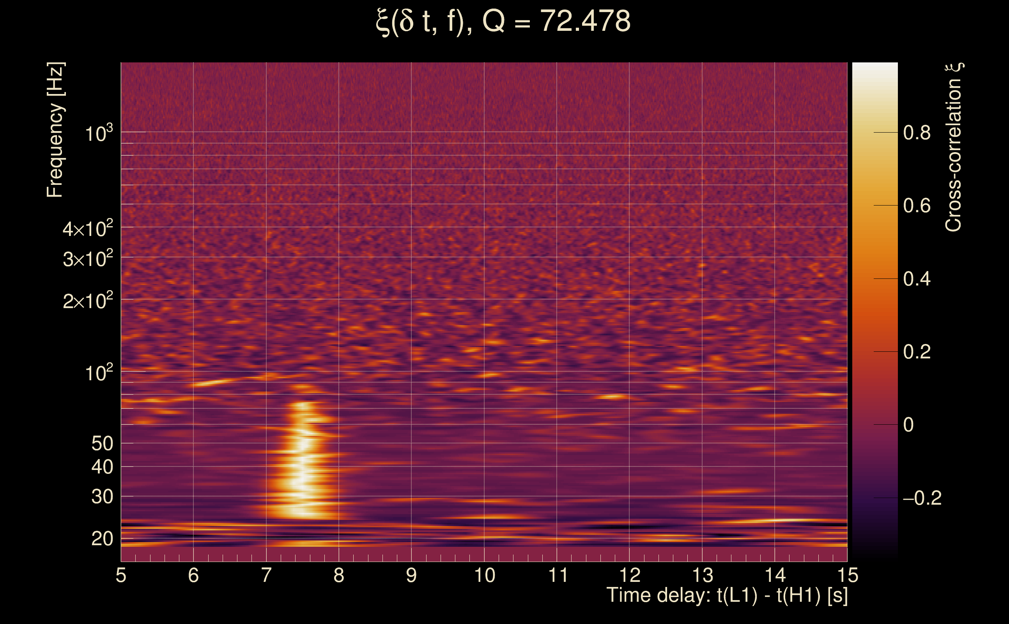Click x-axis tick label 7
The height and width of the screenshot is (624, 1009).
pos(267,575)
